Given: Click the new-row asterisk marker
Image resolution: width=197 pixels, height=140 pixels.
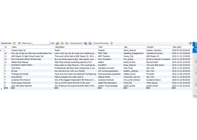Looking at the screenshot, I should [1, 89].
